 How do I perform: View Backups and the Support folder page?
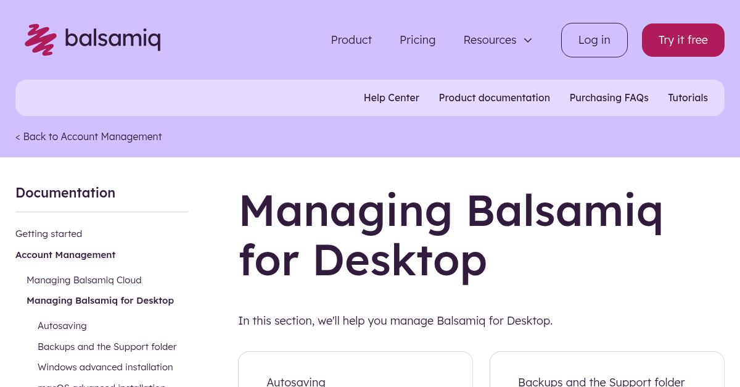point(107,346)
